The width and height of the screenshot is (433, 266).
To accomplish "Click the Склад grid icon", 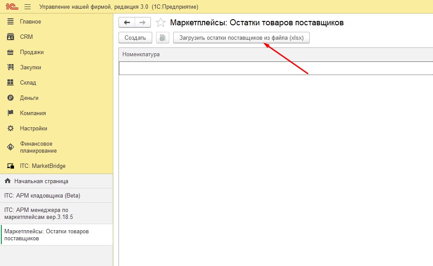I will click(10, 82).
